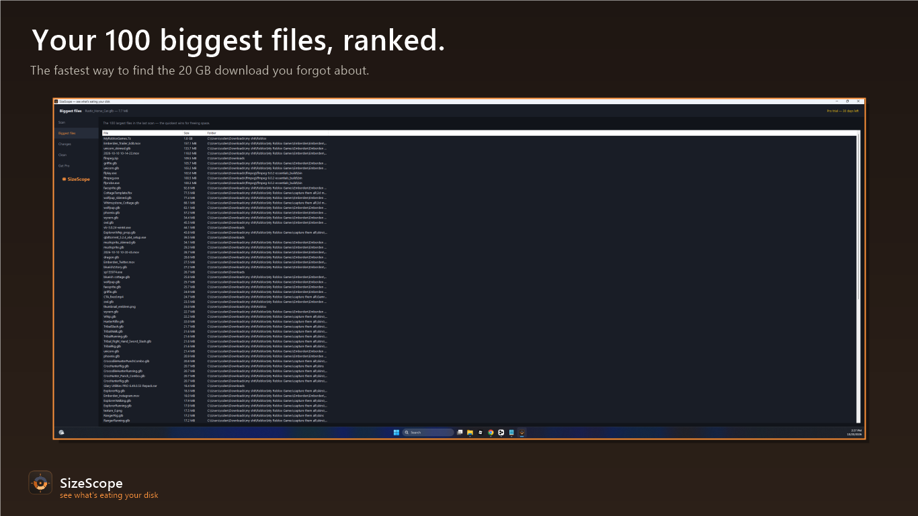Open Windows Start menu on taskbar

click(x=395, y=432)
